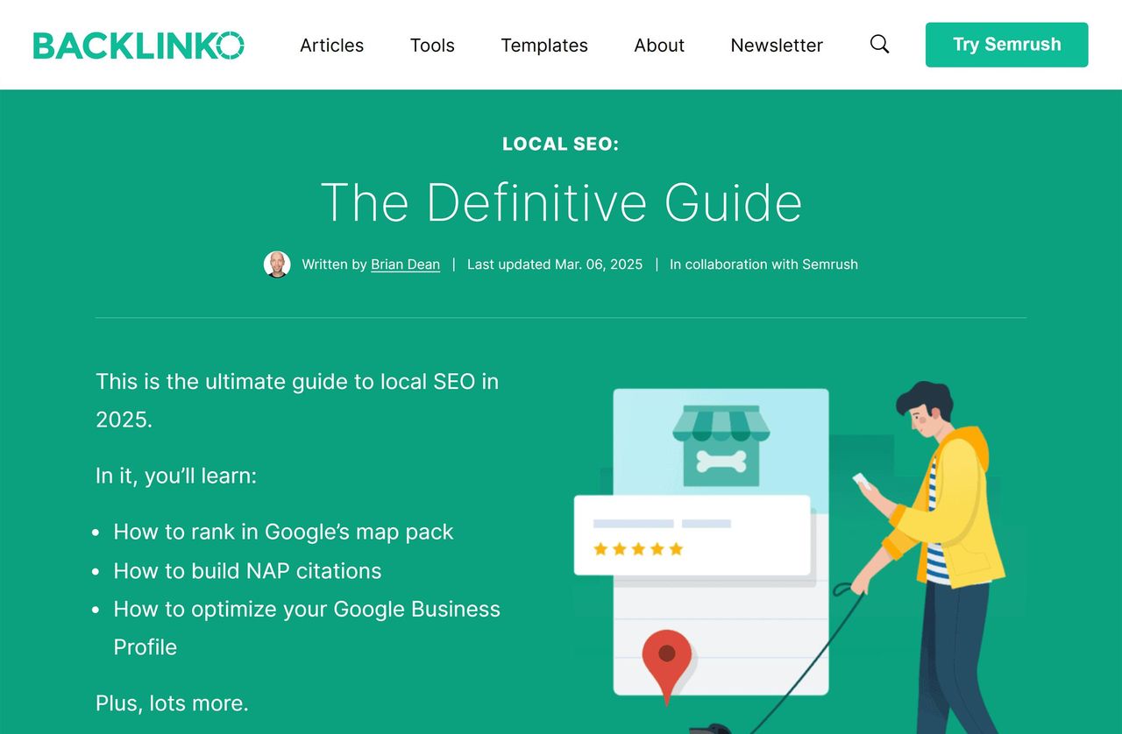Click "How to optimize your Google Business Profile"
The width and height of the screenshot is (1122, 734).
click(307, 628)
